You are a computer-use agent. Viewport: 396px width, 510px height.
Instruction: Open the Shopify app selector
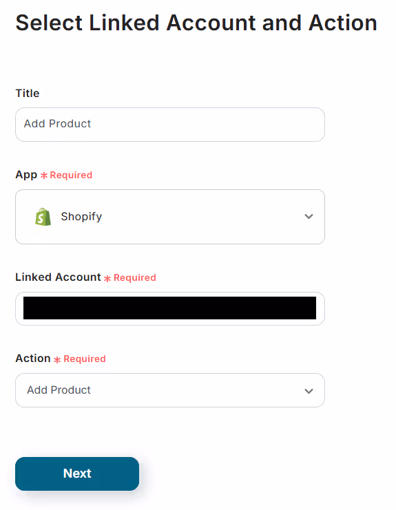(x=170, y=217)
